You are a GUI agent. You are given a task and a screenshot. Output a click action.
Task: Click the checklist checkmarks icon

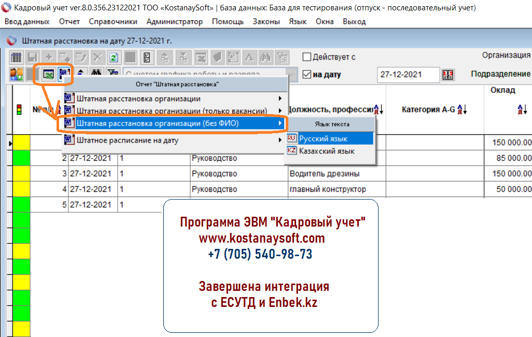coord(147,58)
